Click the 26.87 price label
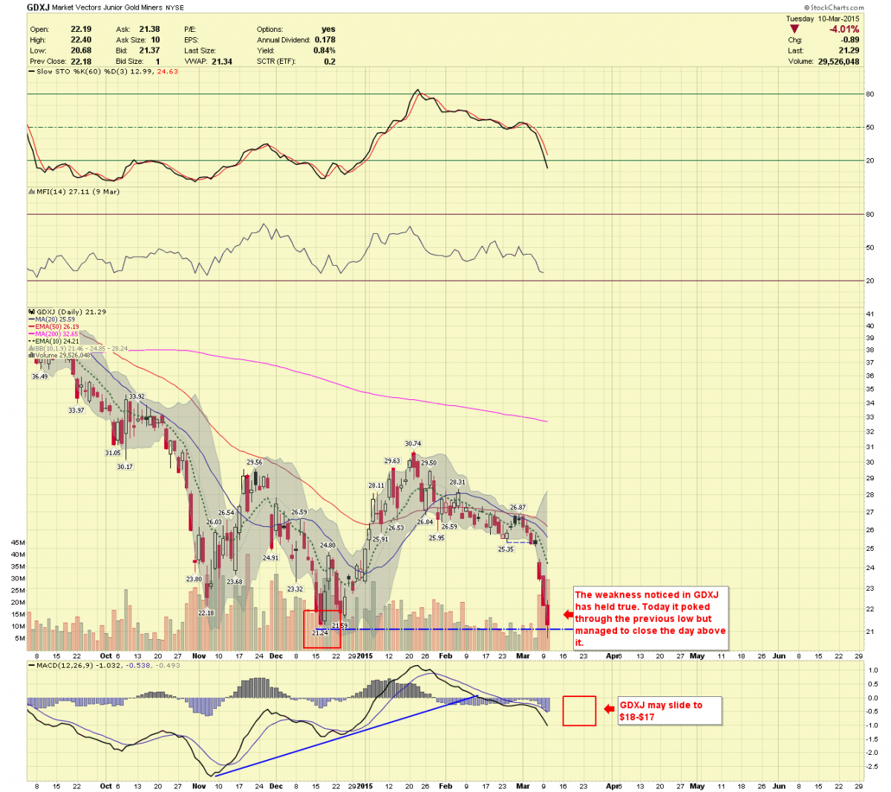The height and width of the screenshot is (792, 891). pyautogui.click(x=518, y=508)
